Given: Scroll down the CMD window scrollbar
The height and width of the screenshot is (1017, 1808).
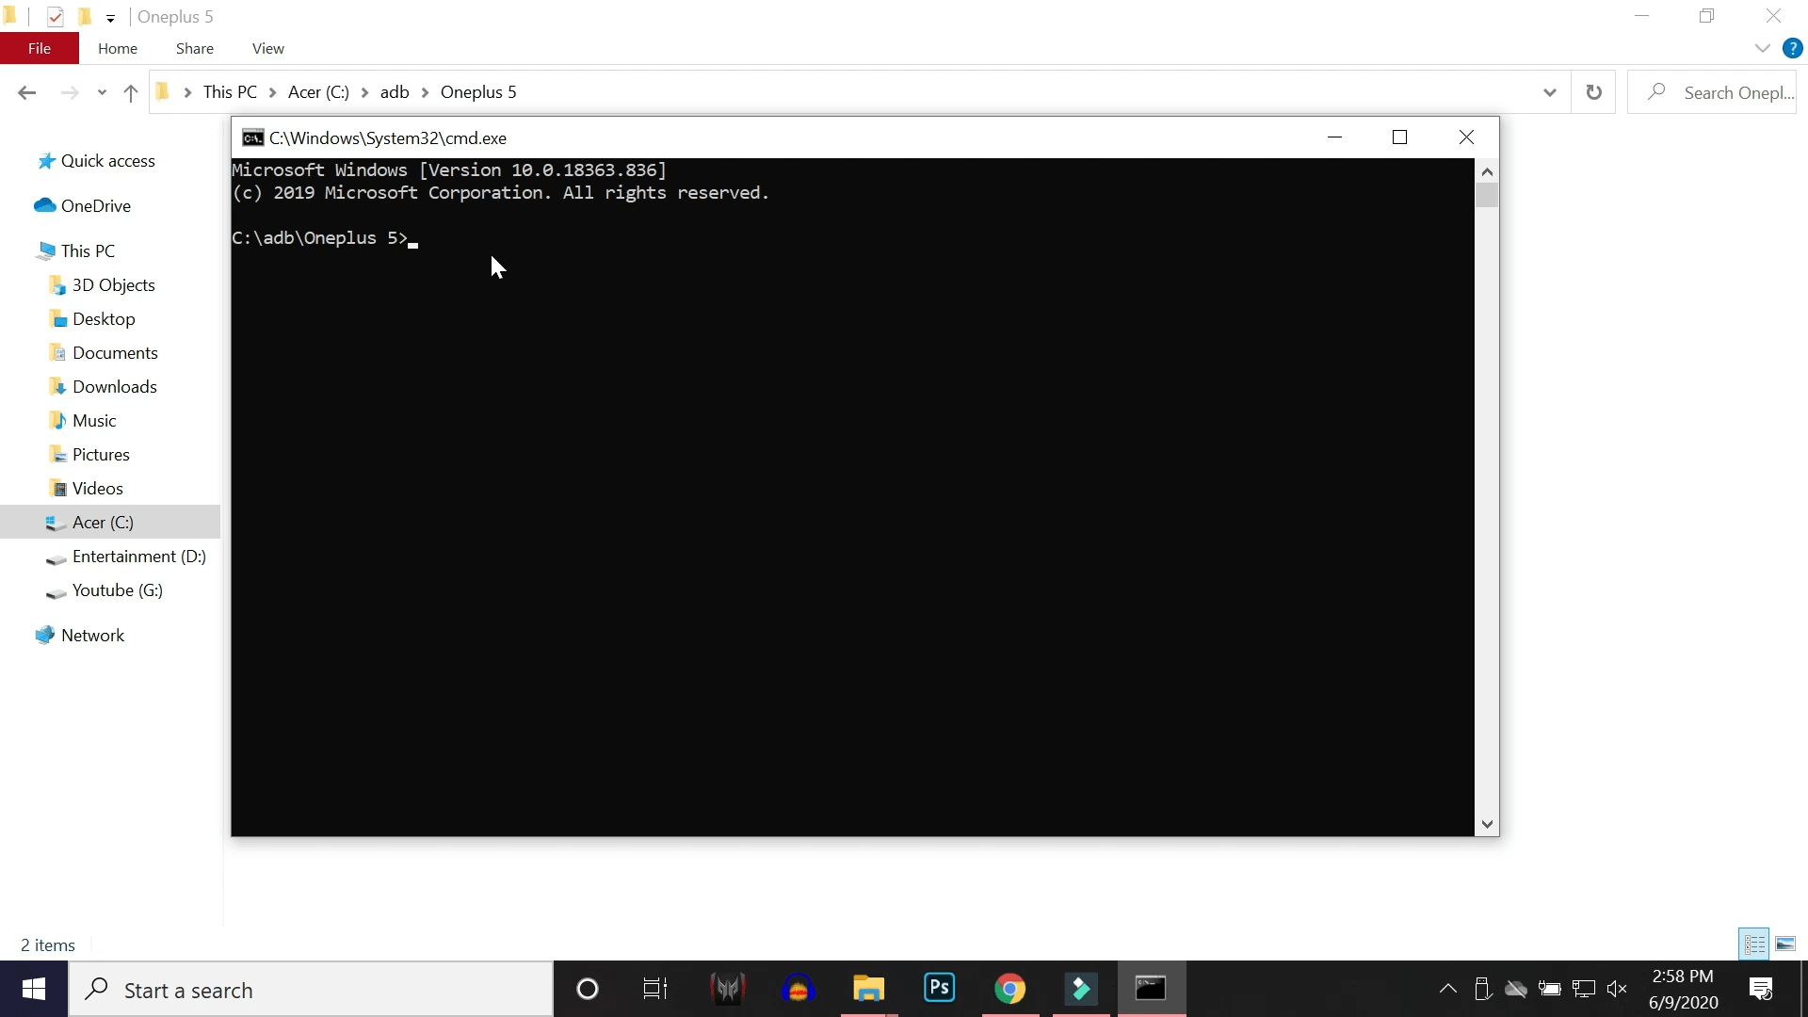Looking at the screenshot, I should [1486, 823].
